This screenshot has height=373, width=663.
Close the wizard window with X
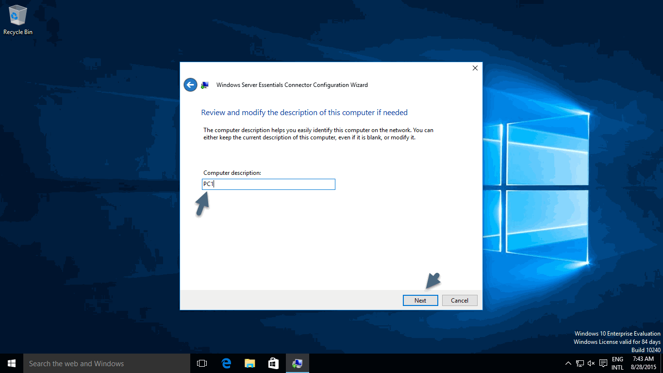coord(475,68)
